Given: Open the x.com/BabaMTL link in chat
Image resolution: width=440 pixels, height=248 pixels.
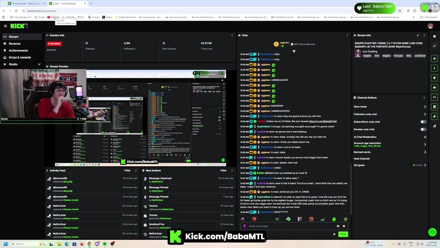Looking at the screenshot, I should click(323, 121).
